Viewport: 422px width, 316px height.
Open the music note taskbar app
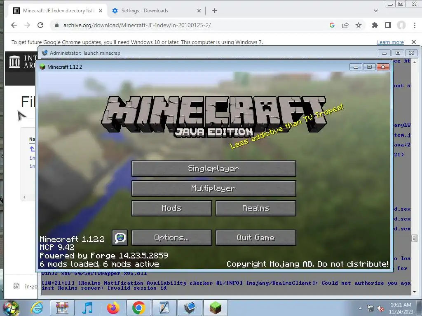pos(87,308)
